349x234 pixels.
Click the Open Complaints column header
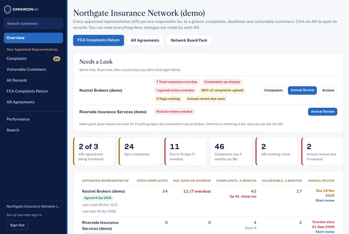pyautogui.click(x=152, y=181)
